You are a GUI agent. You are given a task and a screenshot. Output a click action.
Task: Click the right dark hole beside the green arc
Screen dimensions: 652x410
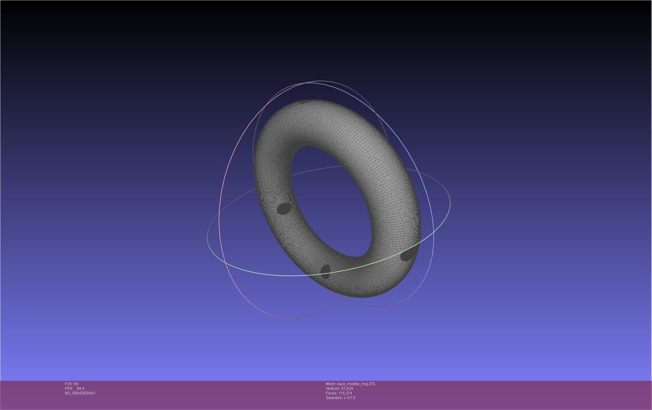[406, 256]
